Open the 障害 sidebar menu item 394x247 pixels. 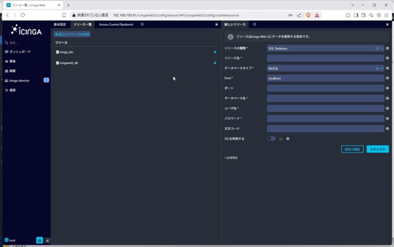point(10,61)
